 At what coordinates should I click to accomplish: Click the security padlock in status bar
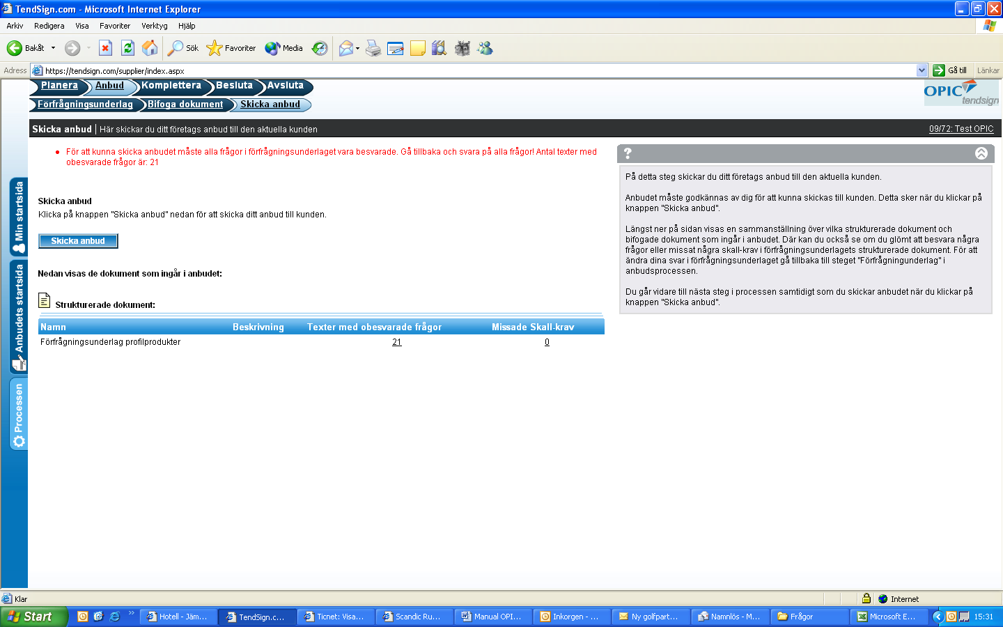click(866, 598)
